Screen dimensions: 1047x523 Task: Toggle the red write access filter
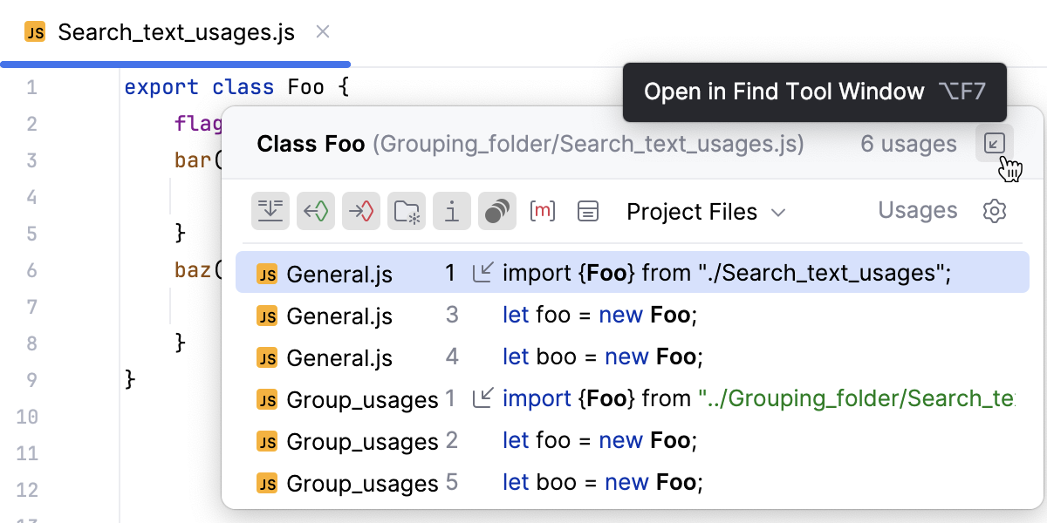click(x=361, y=210)
